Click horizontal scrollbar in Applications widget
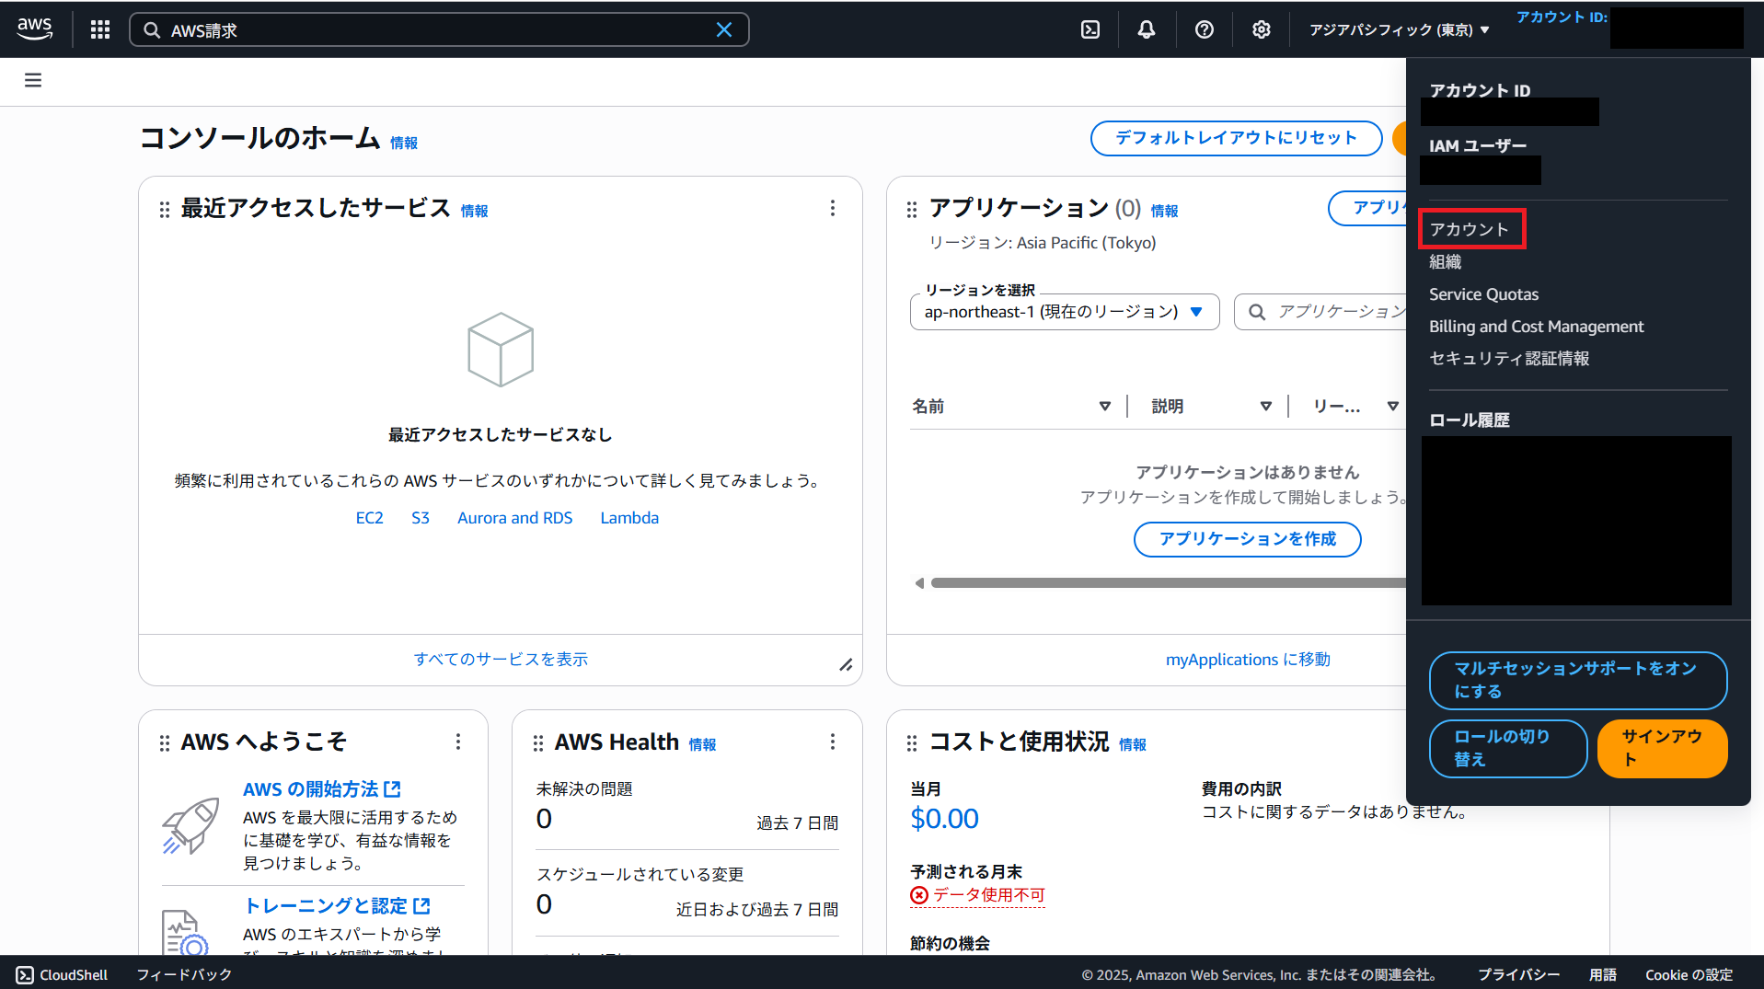The height and width of the screenshot is (989, 1764). point(1169,583)
